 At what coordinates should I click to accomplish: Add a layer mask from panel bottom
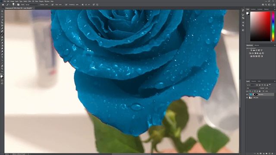click(x=260, y=153)
